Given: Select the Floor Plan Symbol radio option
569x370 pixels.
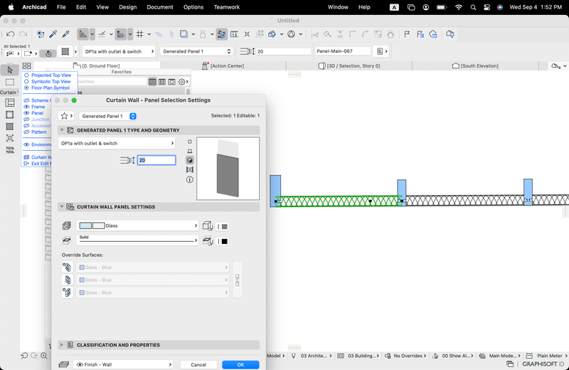Looking at the screenshot, I should pos(47,88).
